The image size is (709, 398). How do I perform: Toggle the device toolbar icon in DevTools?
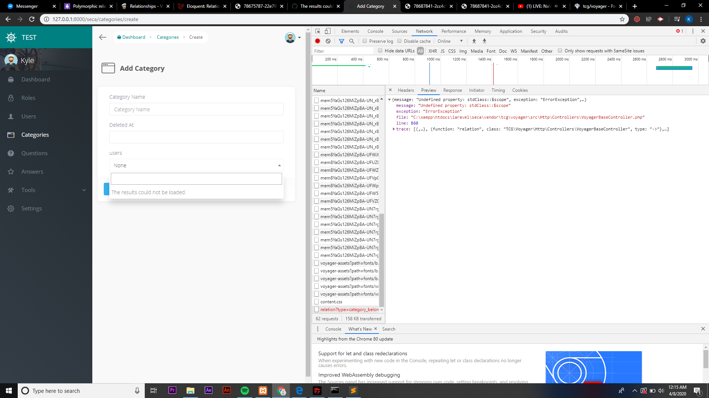[327, 31]
